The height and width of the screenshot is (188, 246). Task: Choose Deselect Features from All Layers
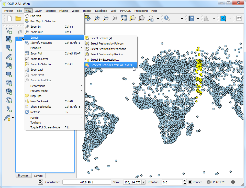[111, 65]
